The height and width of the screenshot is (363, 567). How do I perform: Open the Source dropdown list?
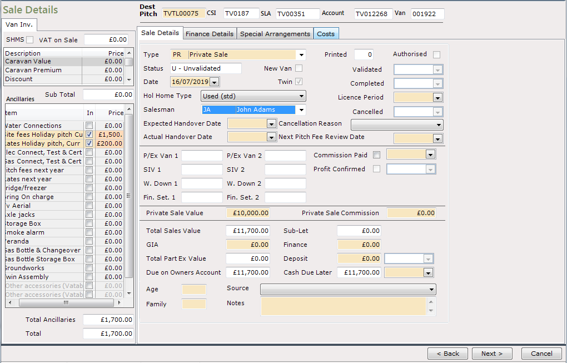pos(431,289)
